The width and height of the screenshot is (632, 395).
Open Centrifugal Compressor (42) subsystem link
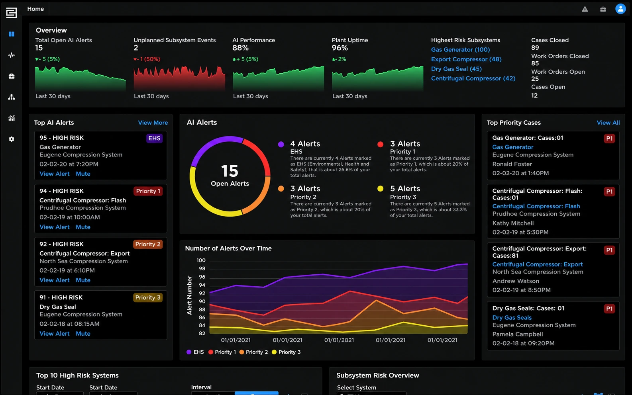tap(473, 78)
